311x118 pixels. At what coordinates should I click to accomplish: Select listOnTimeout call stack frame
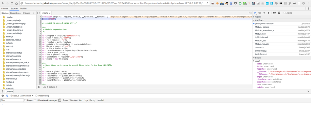[282, 54]
